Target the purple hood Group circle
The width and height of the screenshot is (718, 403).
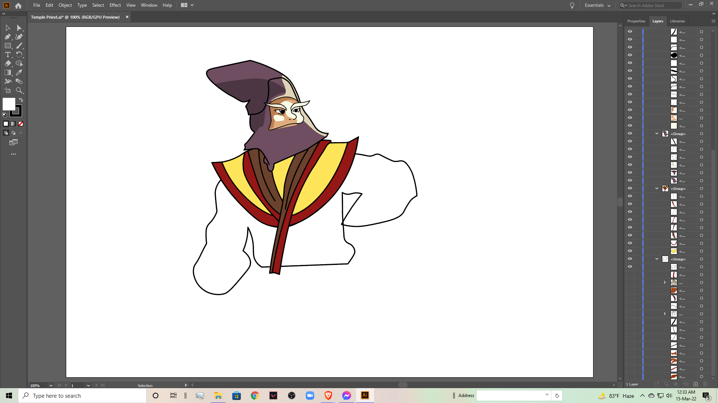pyautogui.click(x=702, y=134)
